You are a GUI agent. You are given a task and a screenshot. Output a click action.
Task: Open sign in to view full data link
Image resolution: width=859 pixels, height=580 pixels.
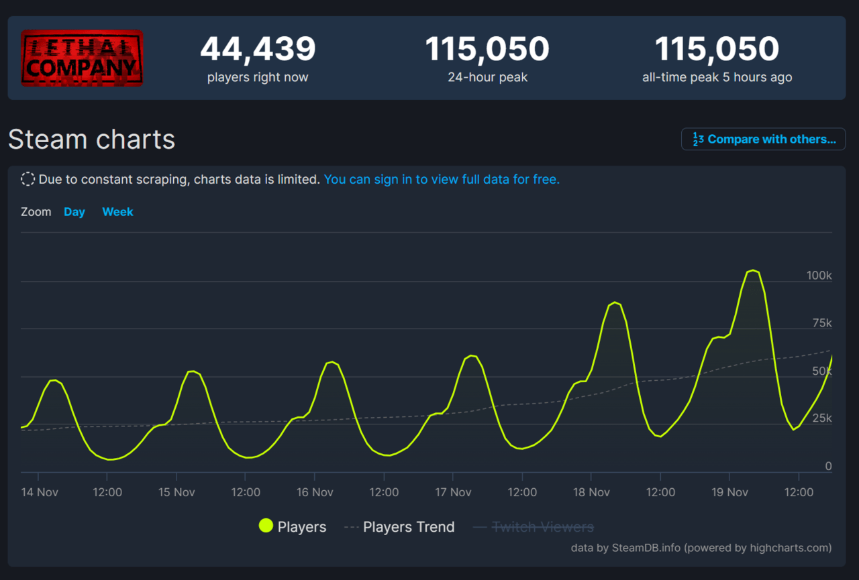pos(442,180)
